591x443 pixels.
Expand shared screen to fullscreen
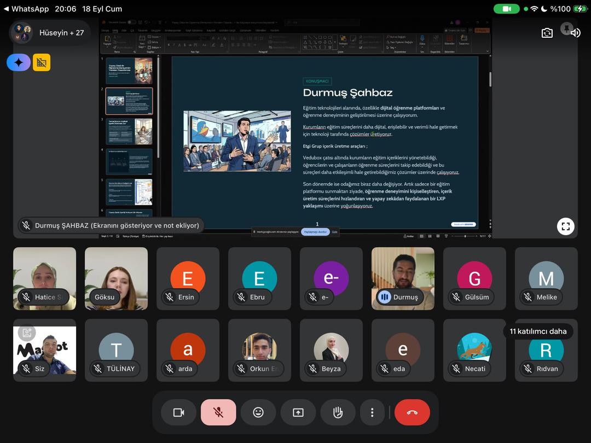point(565,226)
